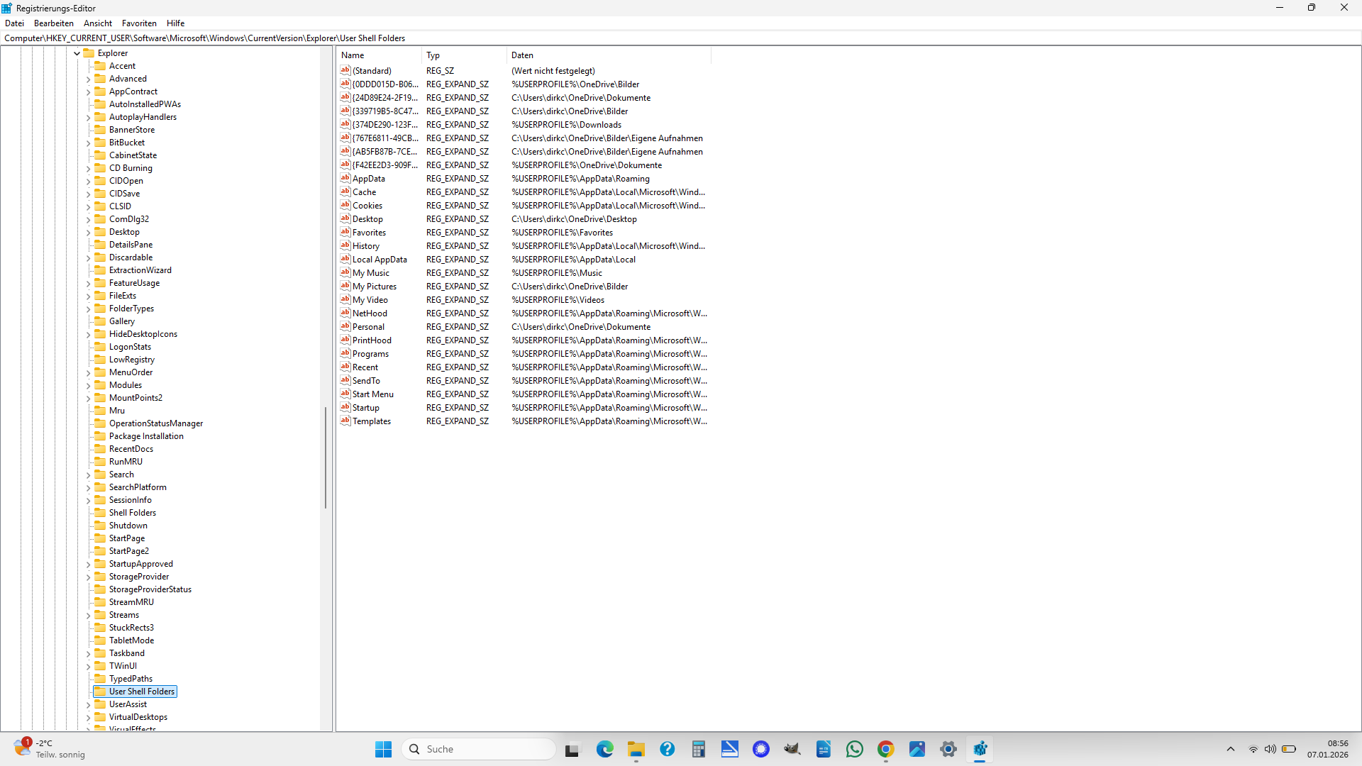This screenshot has height=766, width=1362.
Task: Select the Accent key folder icon
Action: [100, 66]
